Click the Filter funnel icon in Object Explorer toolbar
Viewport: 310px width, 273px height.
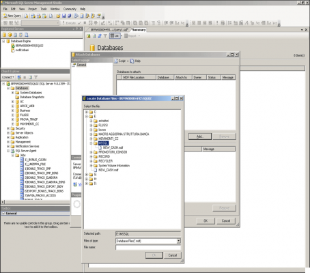pos(36,77)
